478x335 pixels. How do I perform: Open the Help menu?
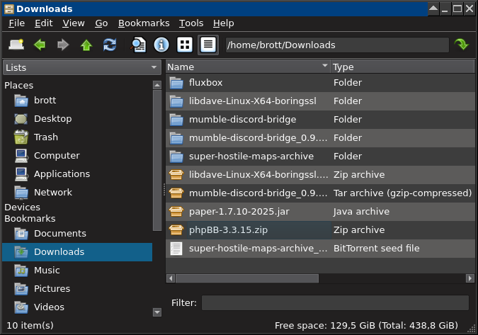224,23
